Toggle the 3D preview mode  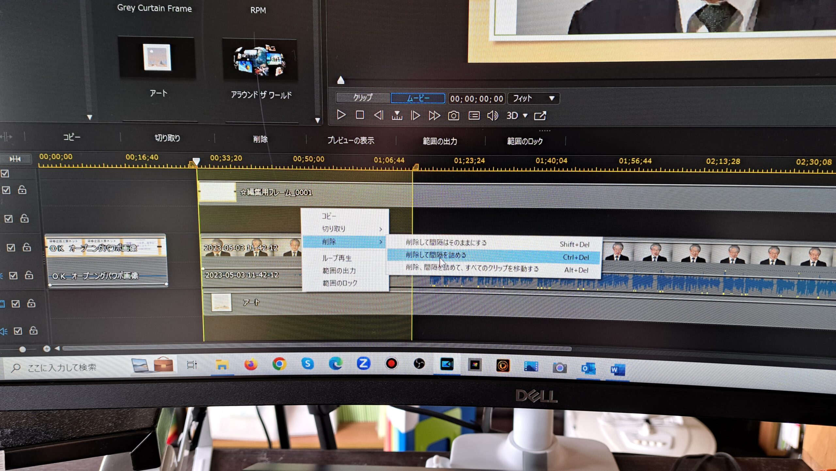pos(512,116)
